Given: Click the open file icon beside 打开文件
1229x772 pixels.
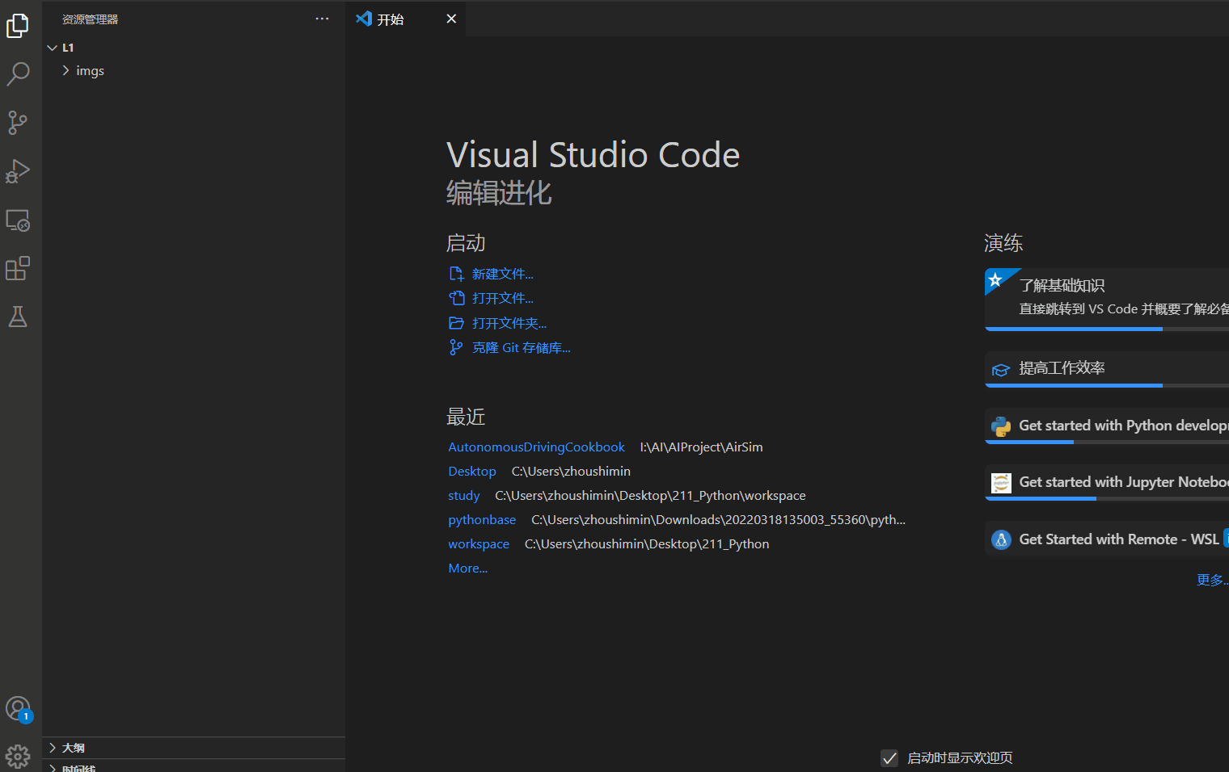Looking at the screenshot, I should [456, 298].
